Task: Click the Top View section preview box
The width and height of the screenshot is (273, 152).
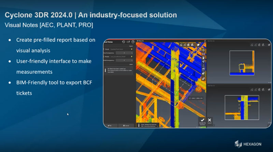Action: click(242, 63)
